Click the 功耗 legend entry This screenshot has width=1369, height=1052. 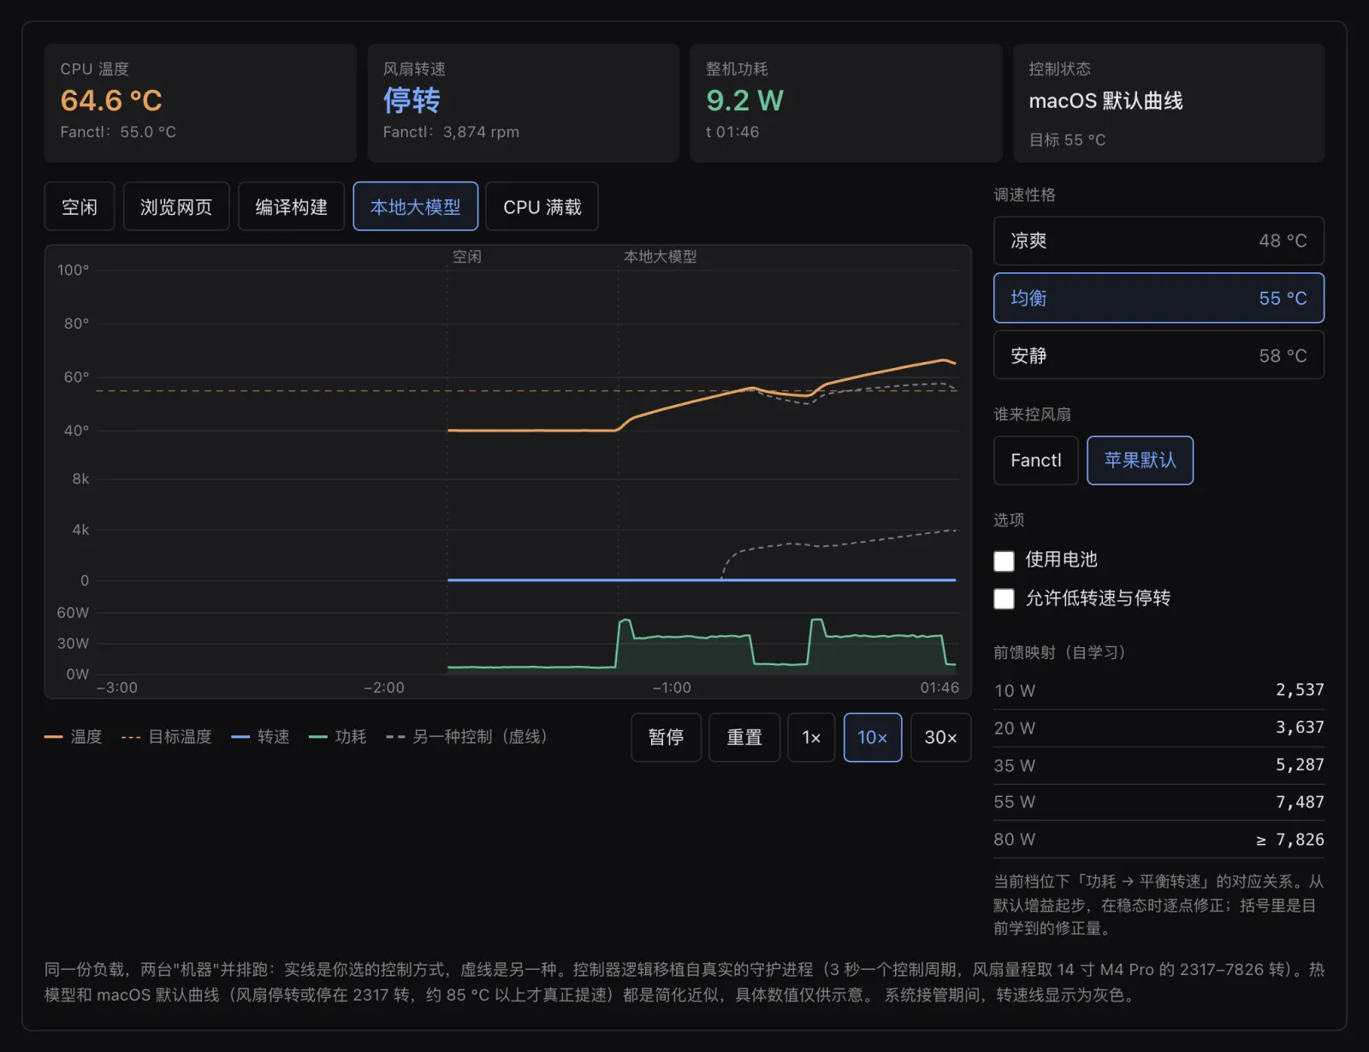[x=338, y=737]
